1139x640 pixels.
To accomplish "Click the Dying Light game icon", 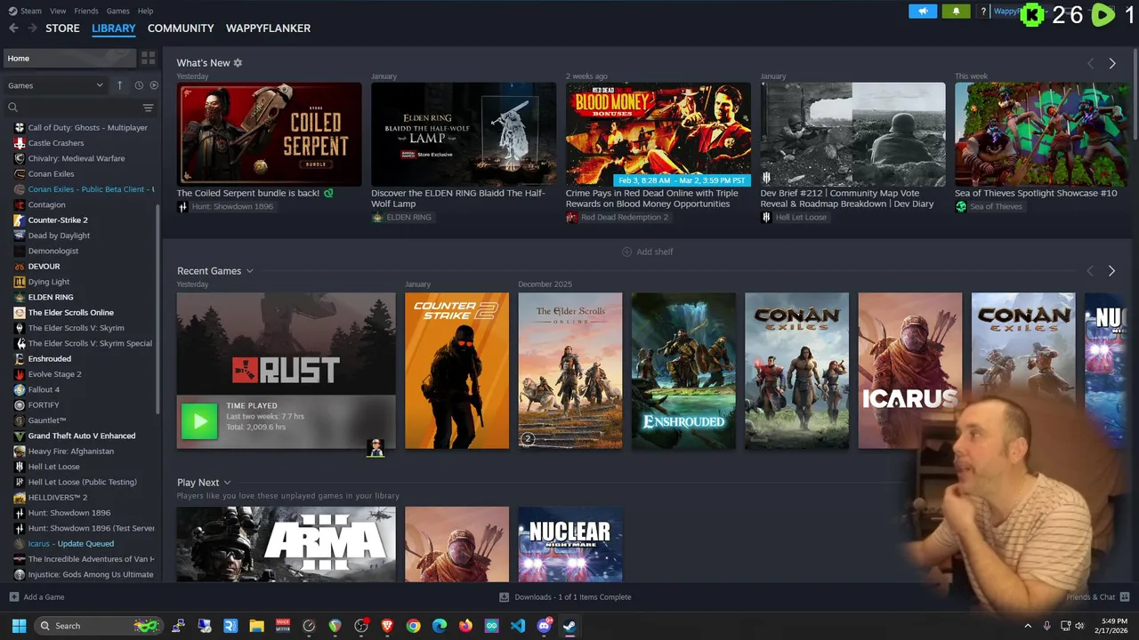I will click(x=20, y=282).
